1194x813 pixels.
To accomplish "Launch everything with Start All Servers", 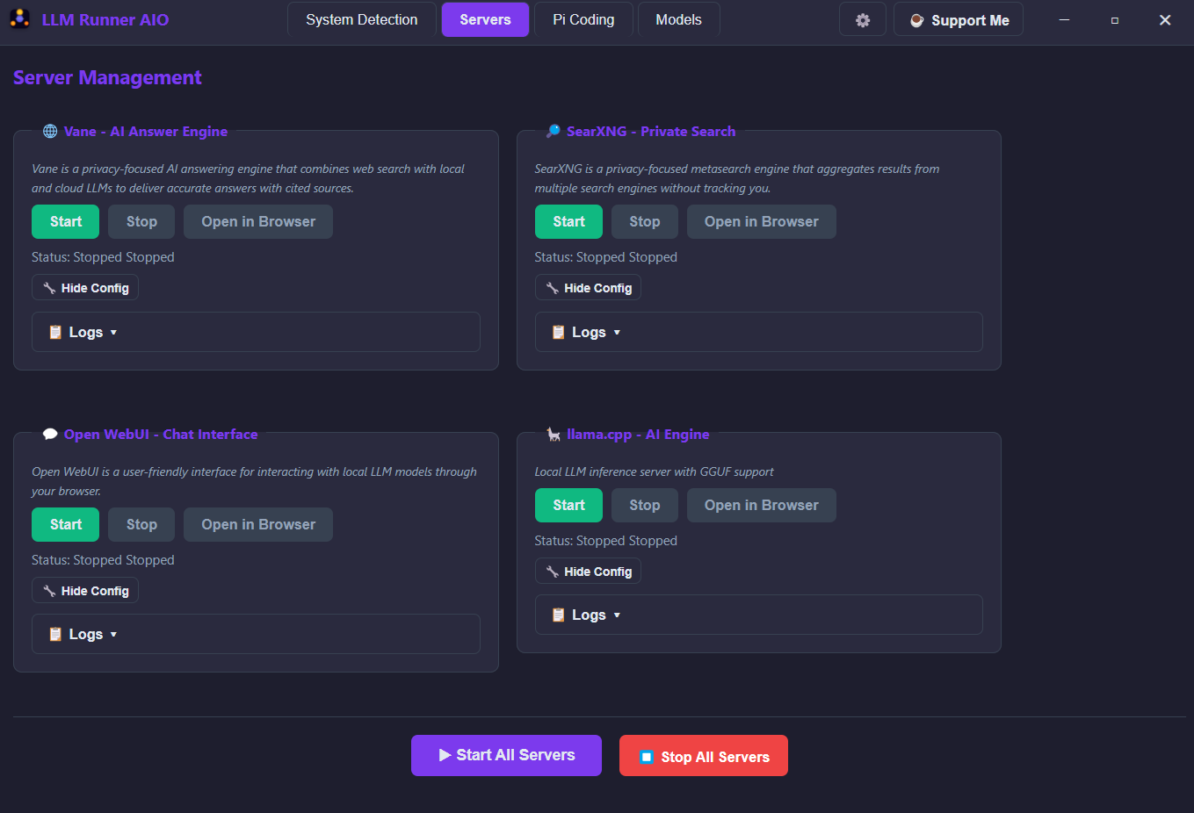I will tap(506, 755).
